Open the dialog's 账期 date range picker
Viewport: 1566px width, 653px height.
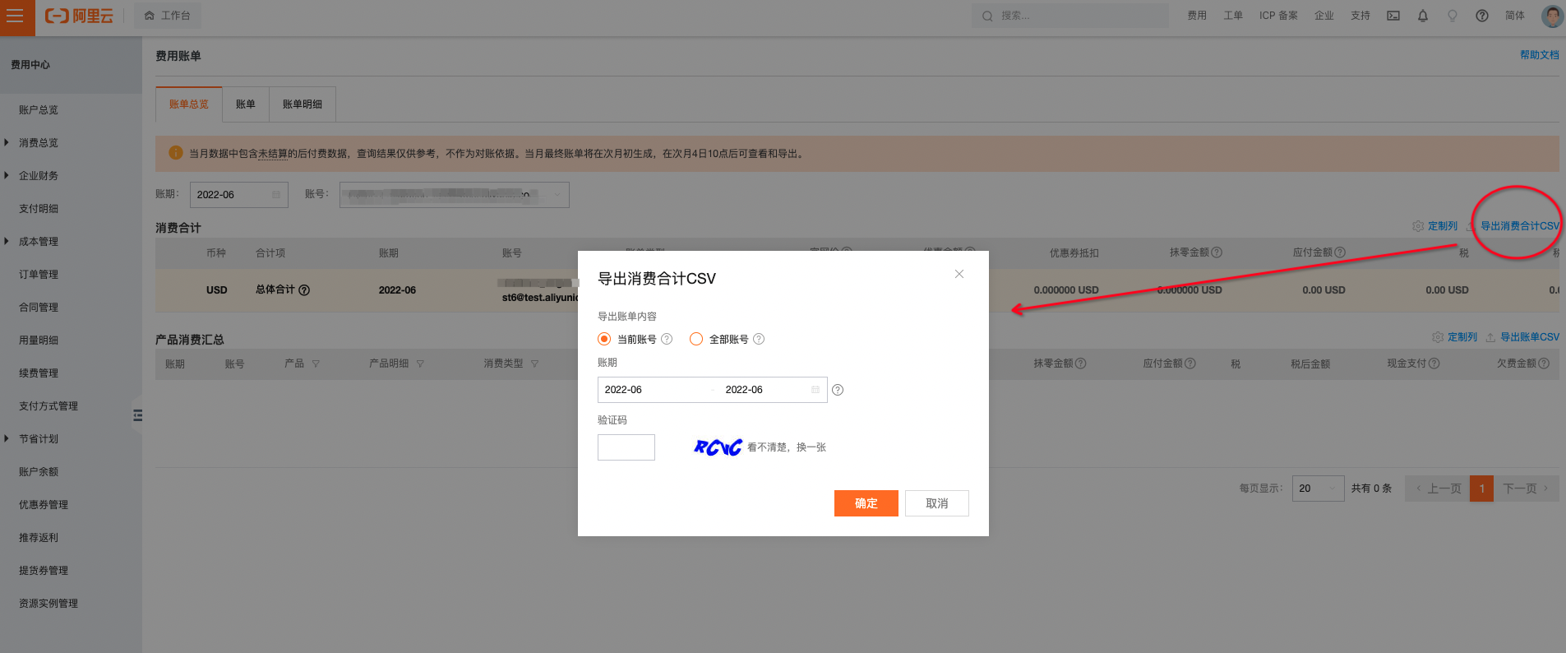tap(712, 390)
